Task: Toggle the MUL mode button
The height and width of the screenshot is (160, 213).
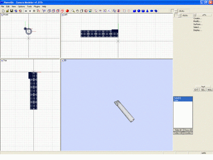Action: tap(209, 90)
